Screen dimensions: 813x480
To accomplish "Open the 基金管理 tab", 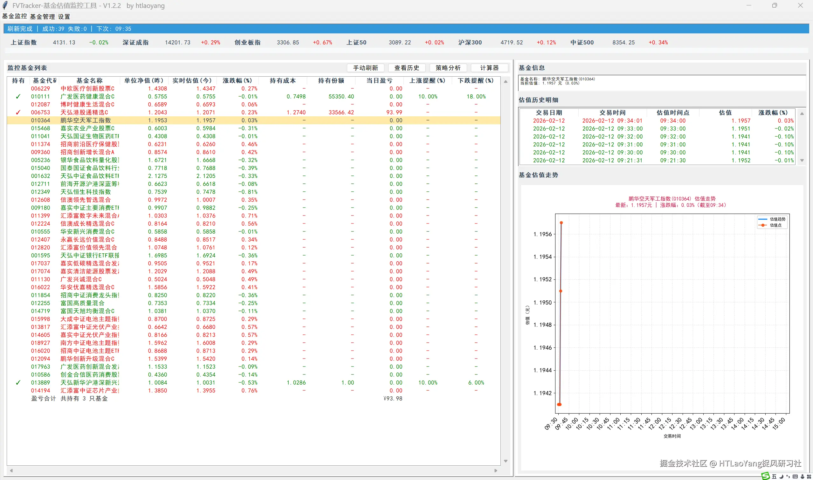I will 42,17.
